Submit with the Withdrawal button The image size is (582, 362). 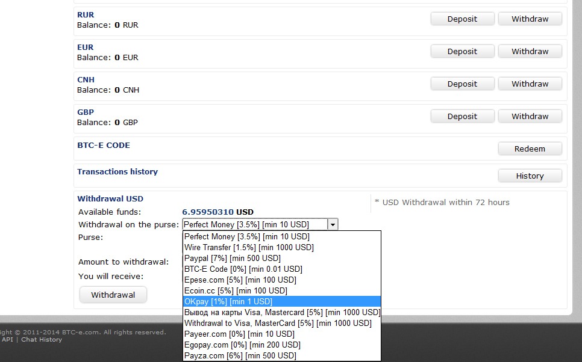(x=113, y=295)
